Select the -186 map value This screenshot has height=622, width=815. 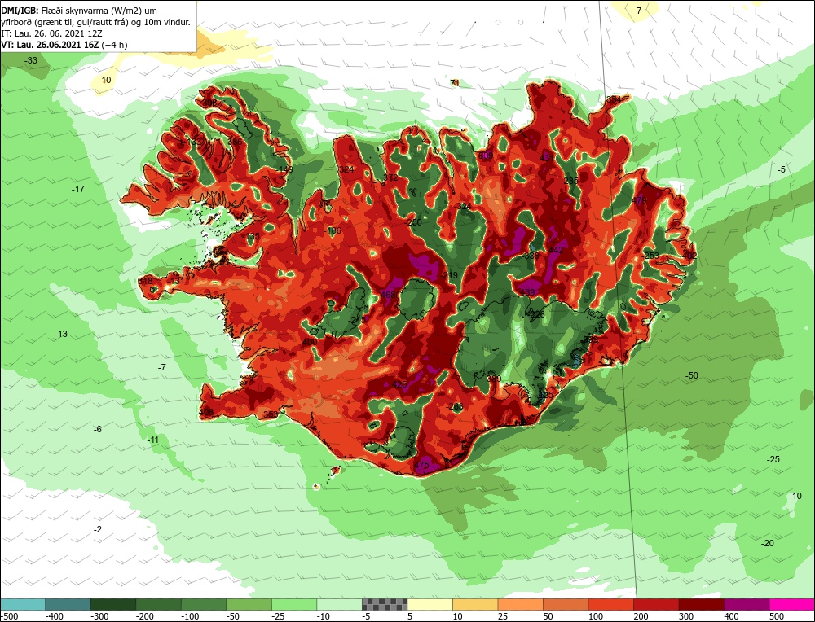(x=333, y=230)
